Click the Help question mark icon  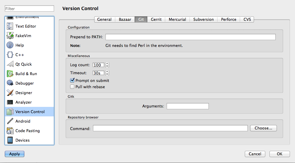pyautogui.click(x=10, y=45)
